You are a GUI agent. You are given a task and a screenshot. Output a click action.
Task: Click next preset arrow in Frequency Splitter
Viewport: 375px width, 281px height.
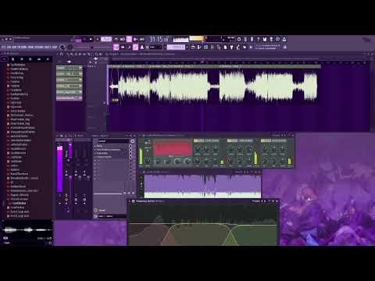(265, 201)
